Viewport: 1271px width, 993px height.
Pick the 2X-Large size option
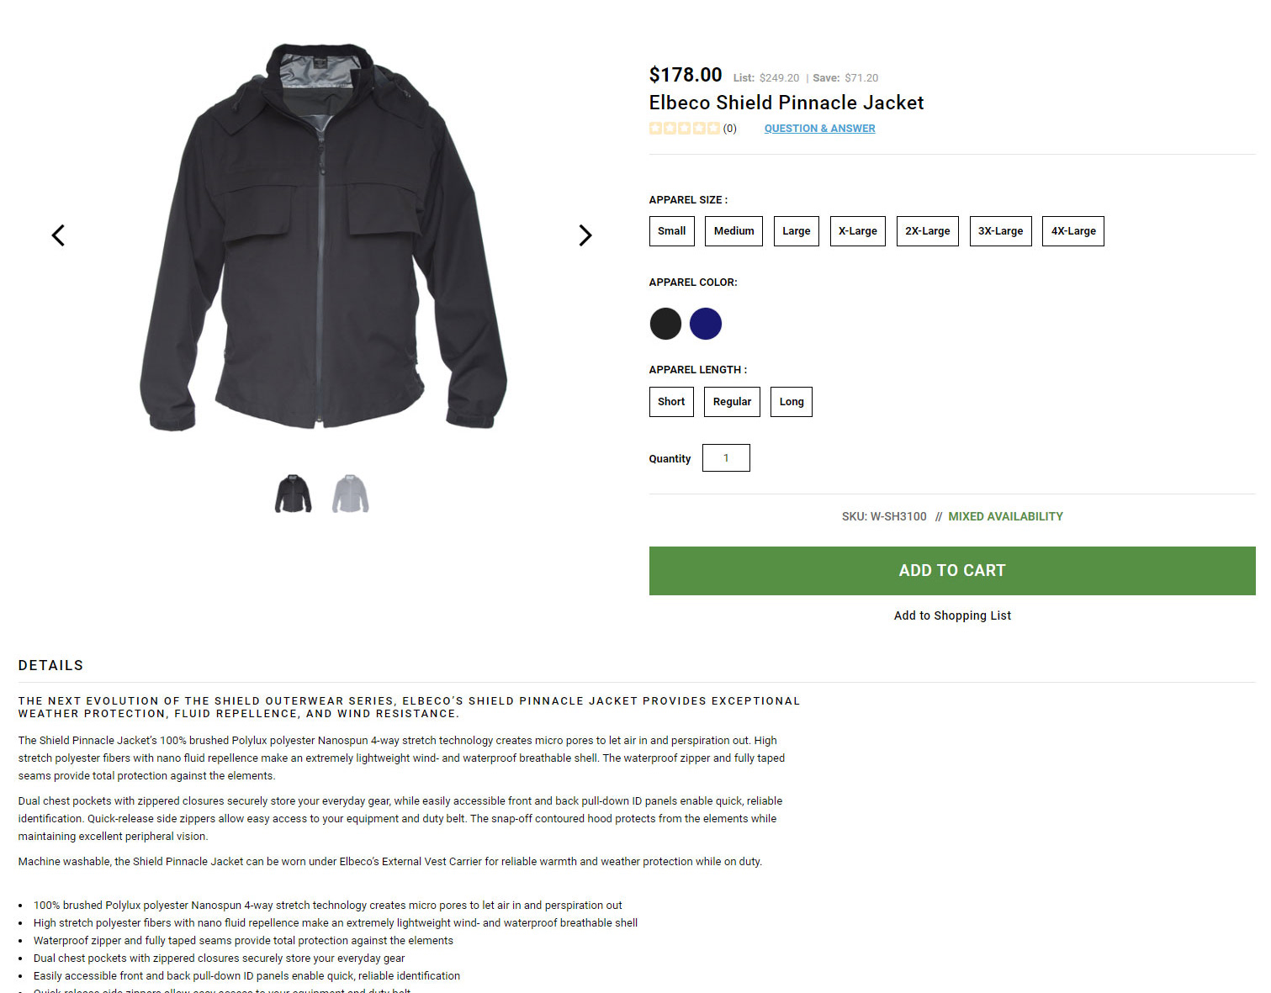pyautogui.click(x=928, y=231)
